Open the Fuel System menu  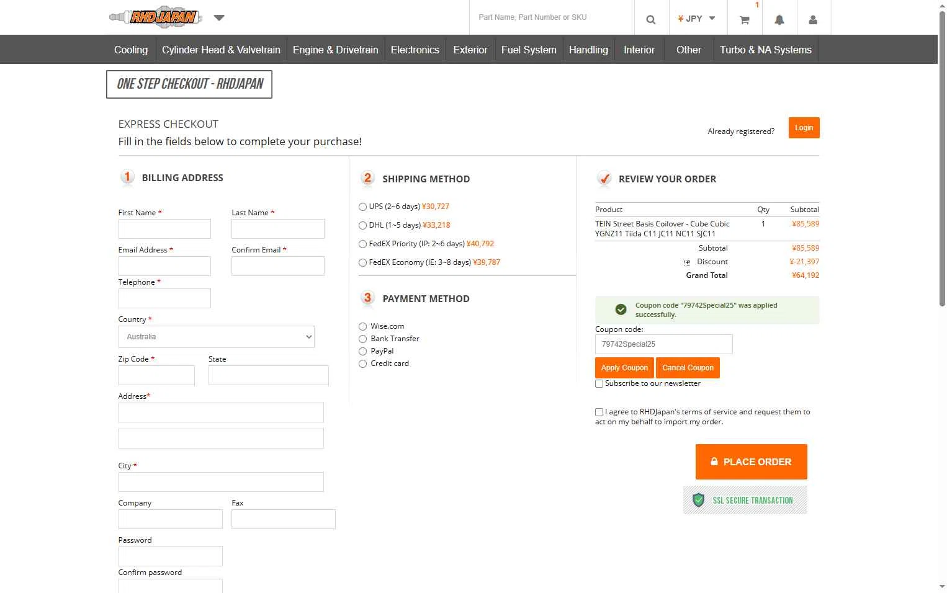(529, 50)
